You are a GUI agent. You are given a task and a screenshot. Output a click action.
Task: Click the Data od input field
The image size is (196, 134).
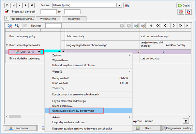(x=53, y=26)
